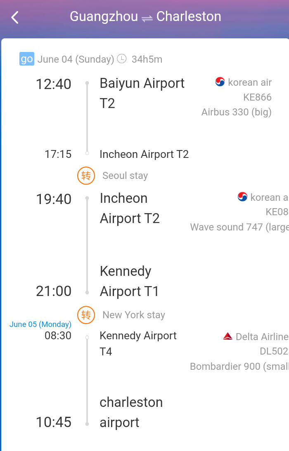Tap the June 05 (Monday) date label
The image size is (289, 451).
[40, 324]
